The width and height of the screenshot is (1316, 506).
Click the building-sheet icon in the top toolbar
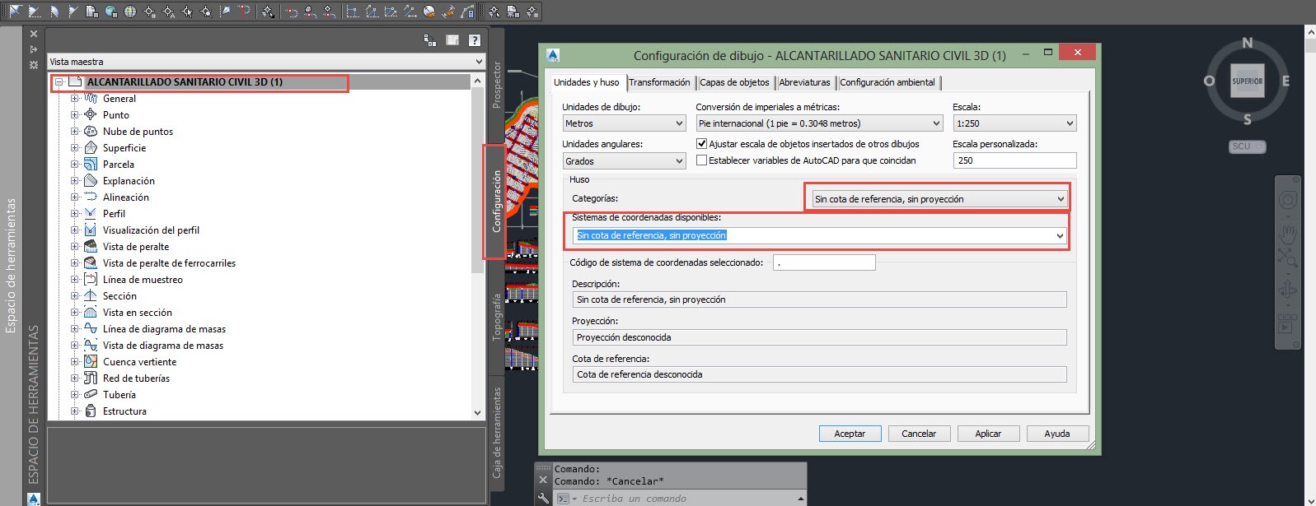tap(92, 12)
